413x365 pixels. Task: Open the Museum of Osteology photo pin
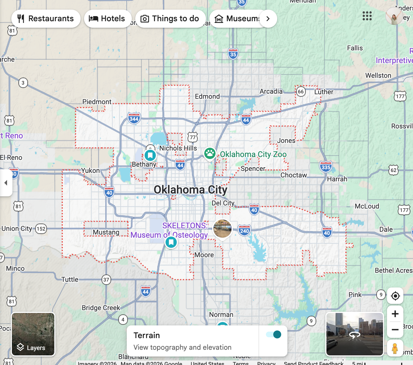223,229
